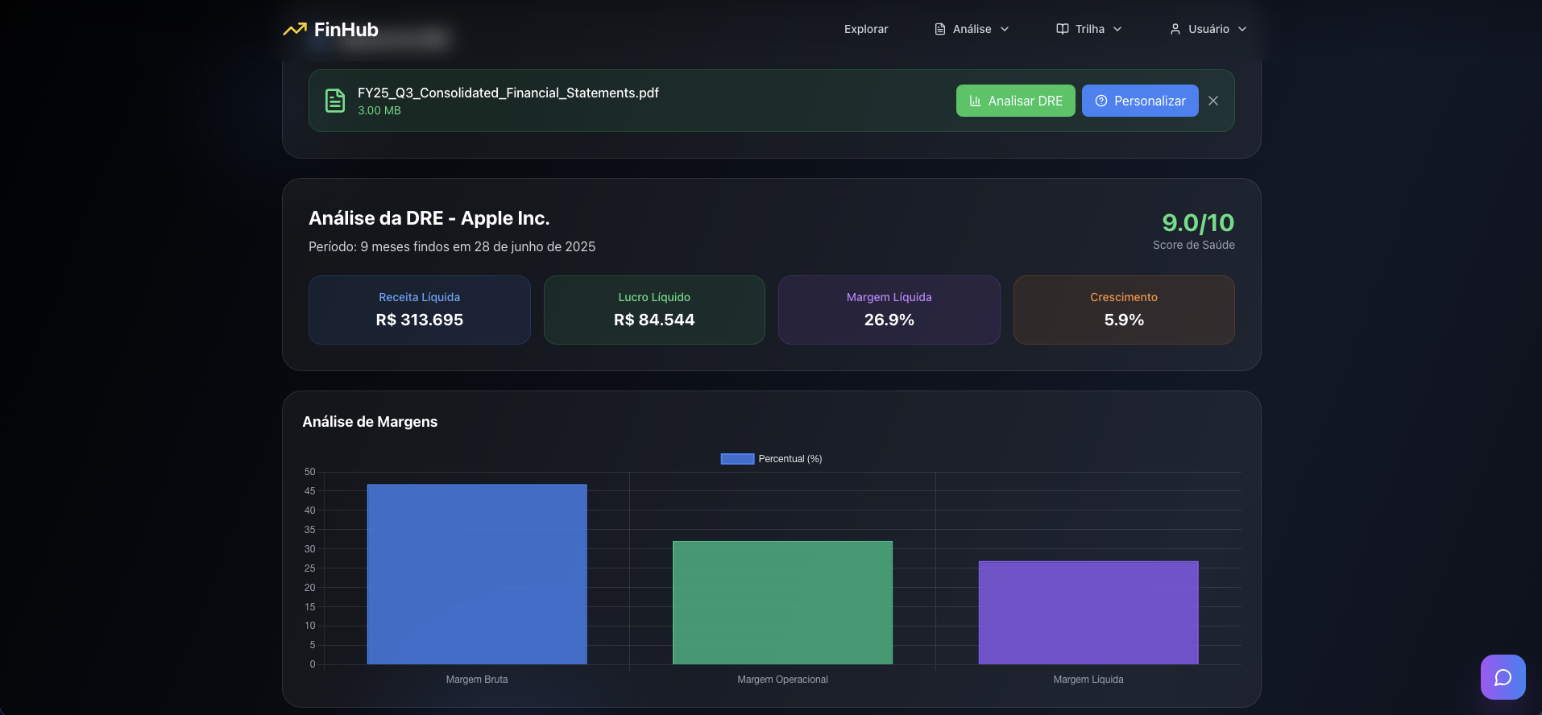
Task: Click the green PDF document file icon
Action: click(x=335, y=101)
